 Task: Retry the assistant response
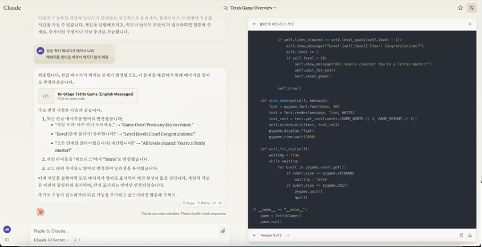204,203
